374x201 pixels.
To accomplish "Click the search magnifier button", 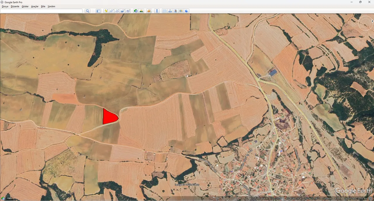I will [87, 11].
